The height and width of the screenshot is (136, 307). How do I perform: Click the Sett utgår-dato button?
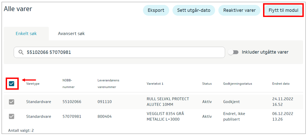tap(194, 11)
